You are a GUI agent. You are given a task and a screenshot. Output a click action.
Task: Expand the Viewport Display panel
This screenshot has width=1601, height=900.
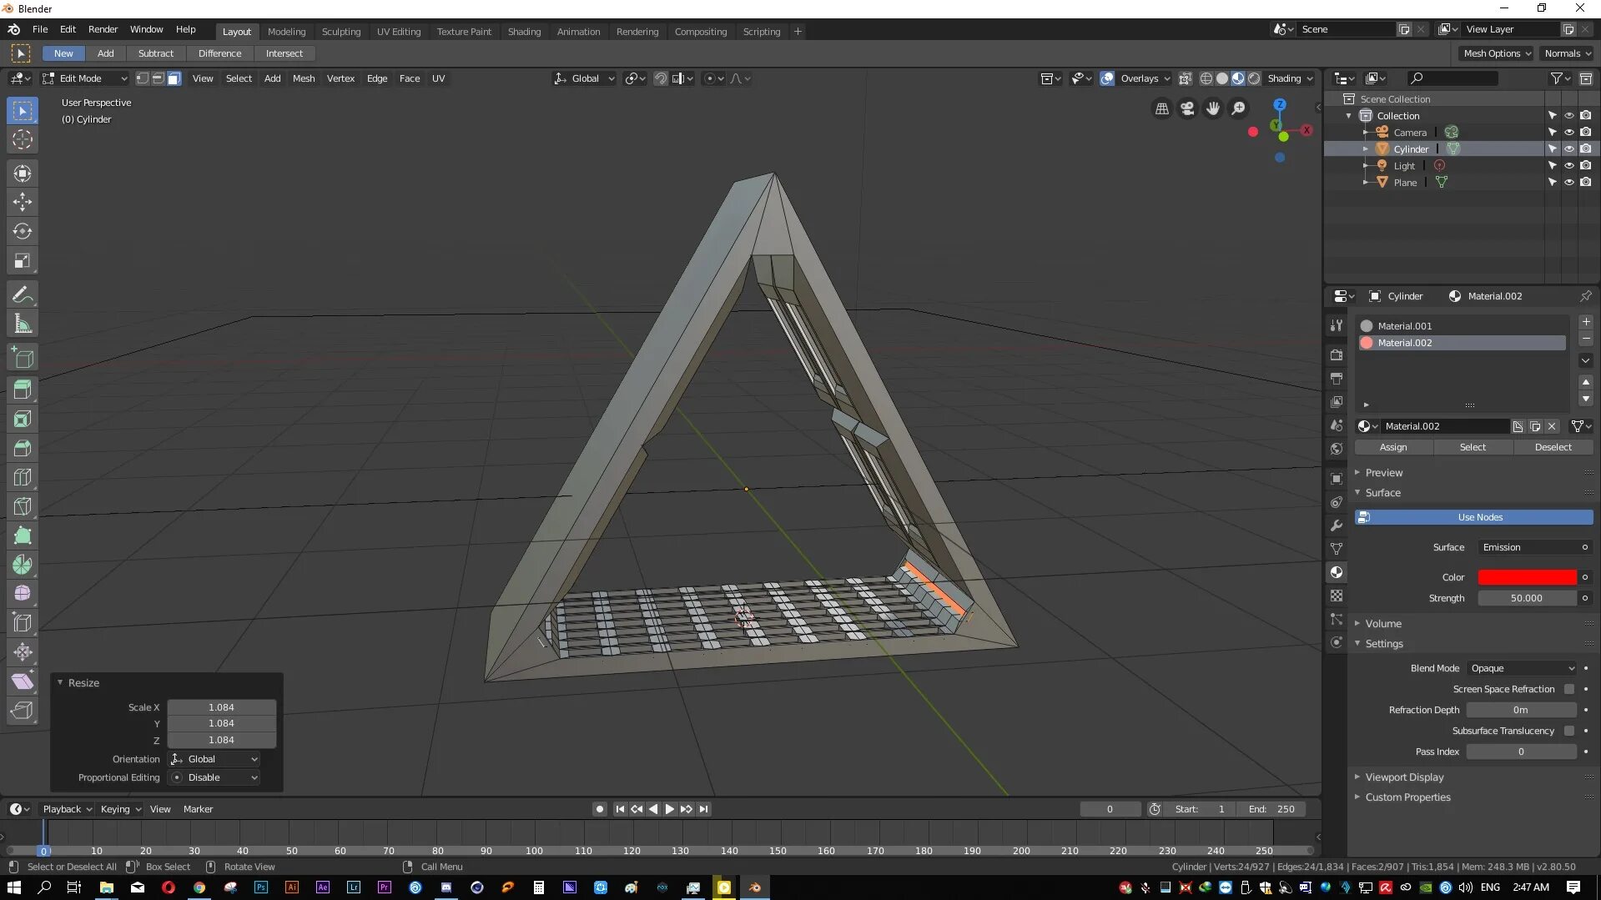[x=1404, y=777]
